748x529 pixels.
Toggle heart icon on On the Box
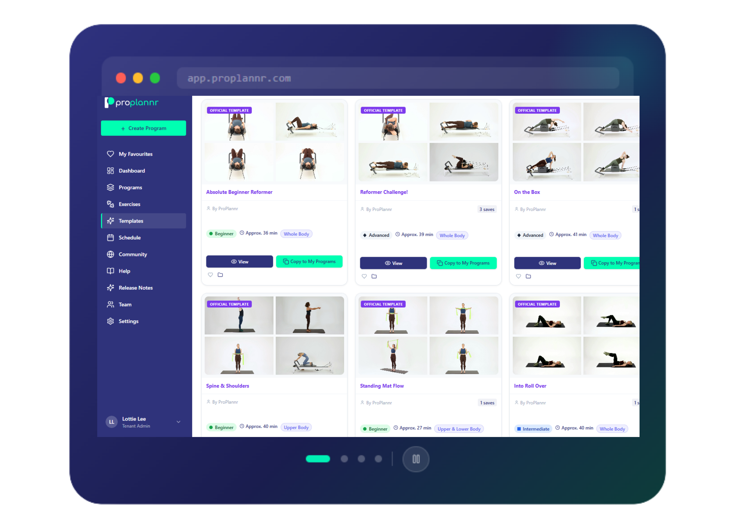click(x=518, y=276)
